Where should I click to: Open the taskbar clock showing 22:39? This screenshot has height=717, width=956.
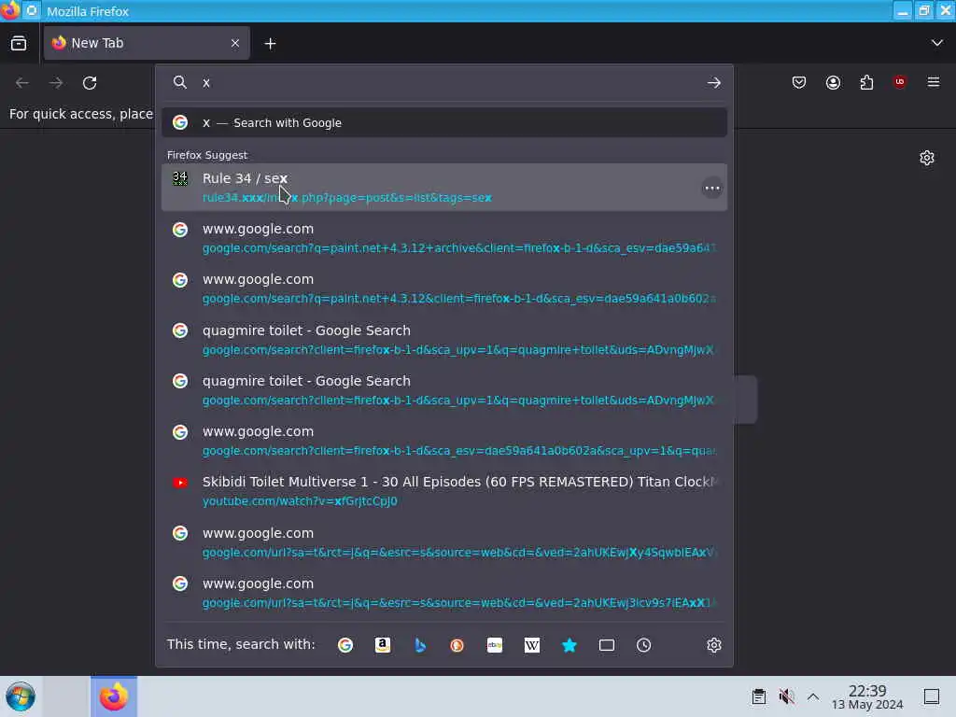pyautogui.click(x=867, y=696)
